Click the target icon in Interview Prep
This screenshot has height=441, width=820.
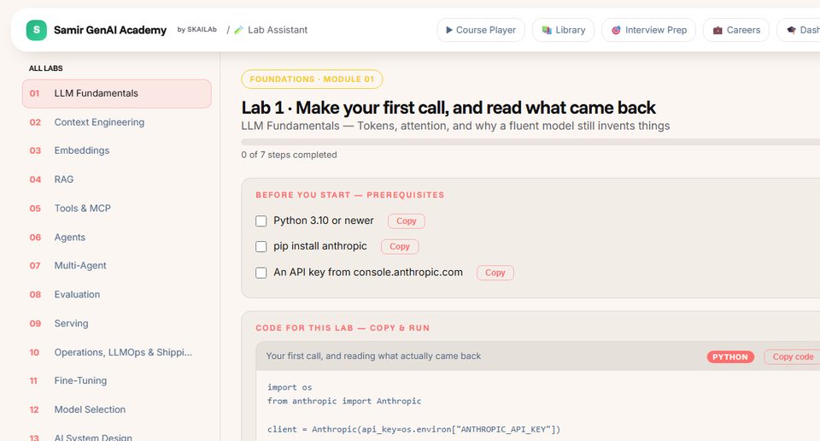coord(616,31)
